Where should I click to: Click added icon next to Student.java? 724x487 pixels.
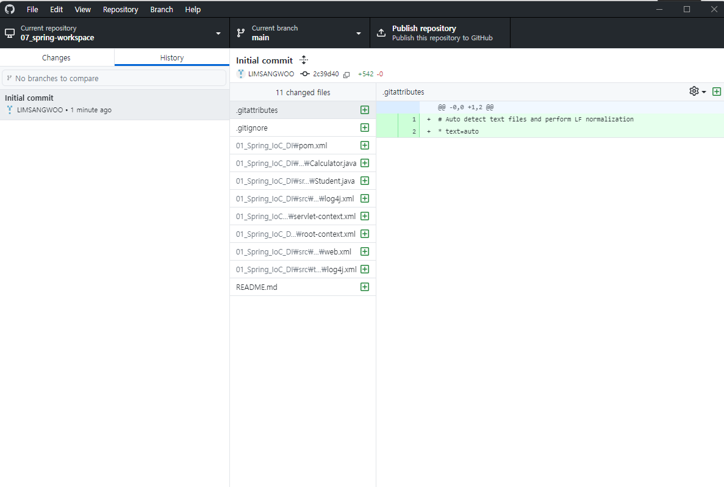[365, 181]
